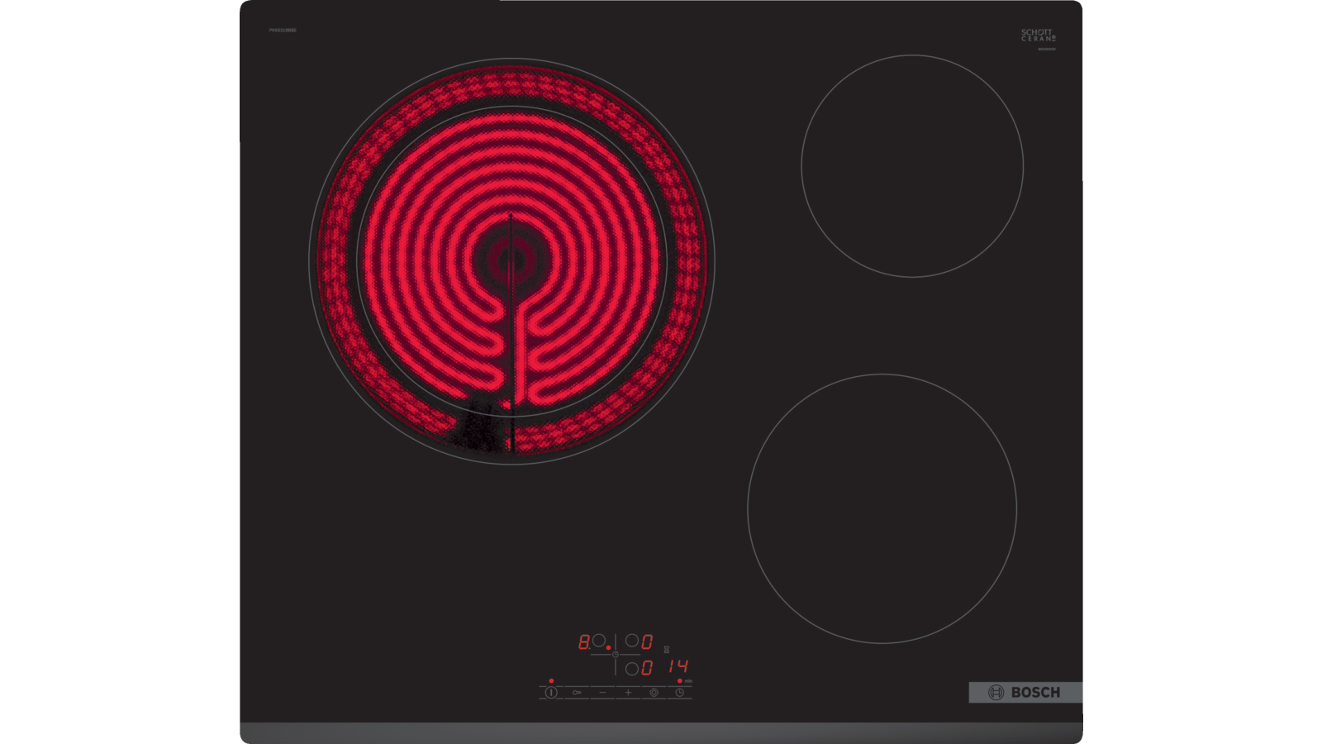1322x744 pixels.
Task: Tap the double-ring zone extension icon
Action: pos(654,693)
